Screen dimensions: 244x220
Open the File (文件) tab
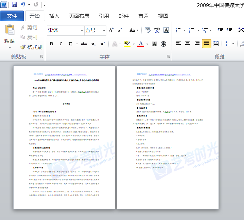12,16
